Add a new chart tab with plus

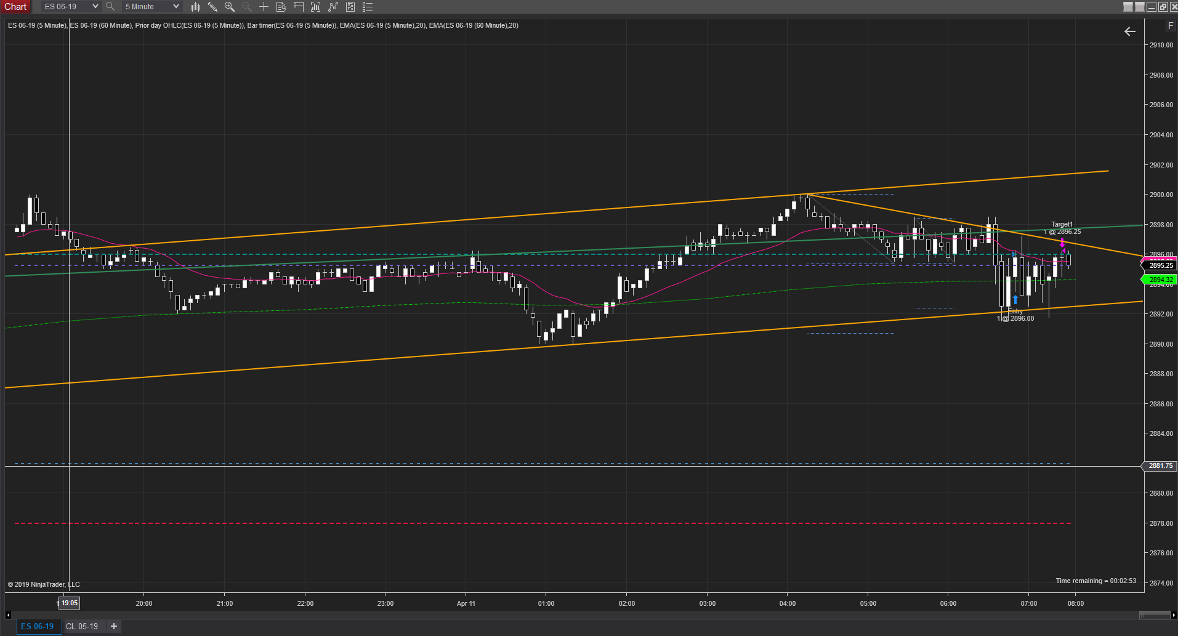[x=114, y=626]
